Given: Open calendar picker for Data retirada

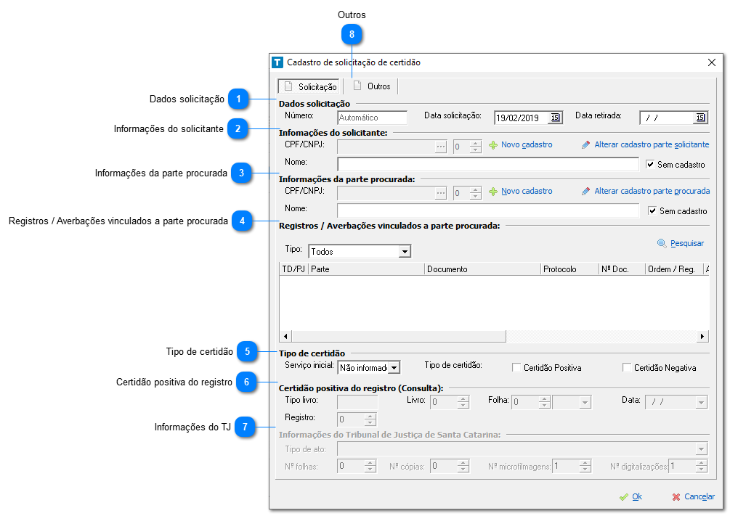Looking at the screenshot, I should (x=700, y=118).
